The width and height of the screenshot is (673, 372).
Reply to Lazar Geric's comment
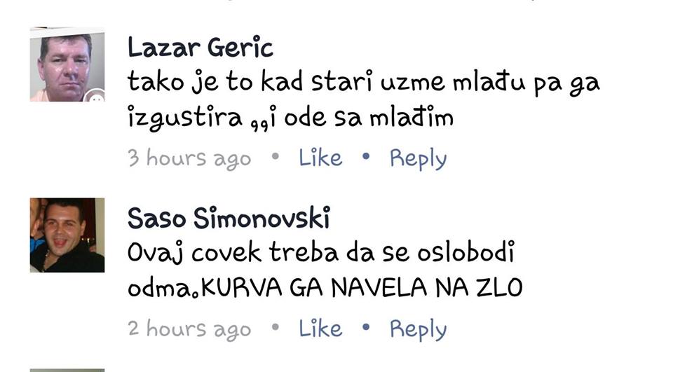(x=418, y=159)
